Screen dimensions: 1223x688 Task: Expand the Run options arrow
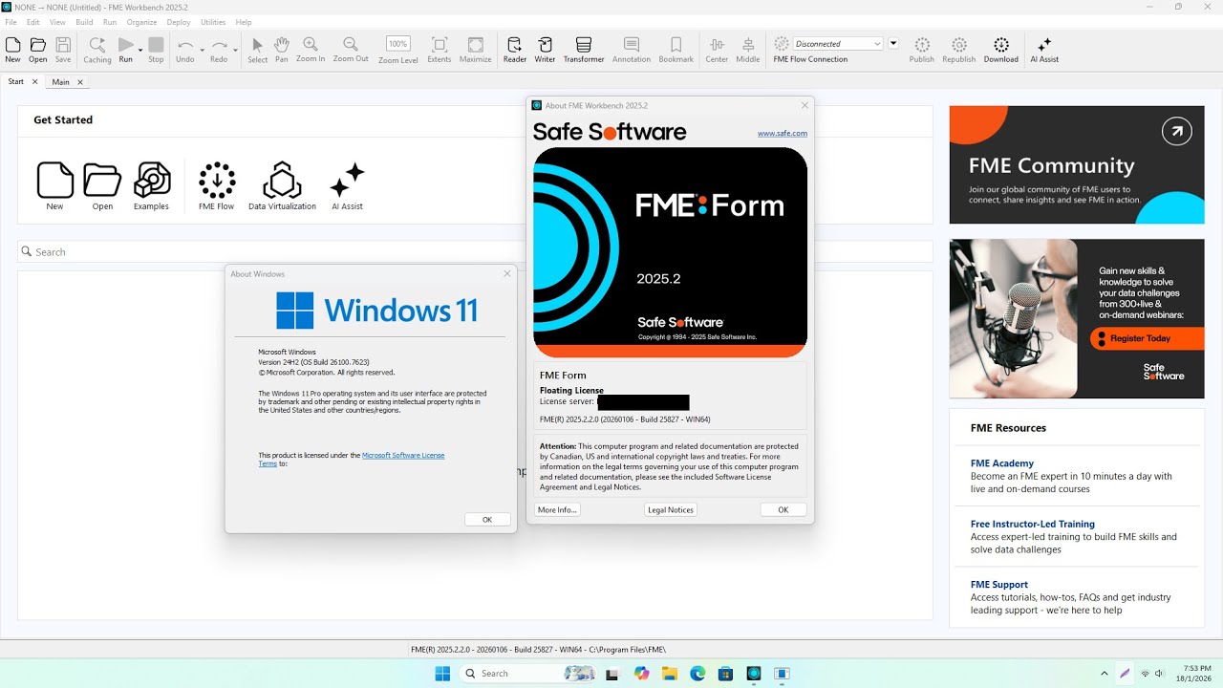[140, 50]
